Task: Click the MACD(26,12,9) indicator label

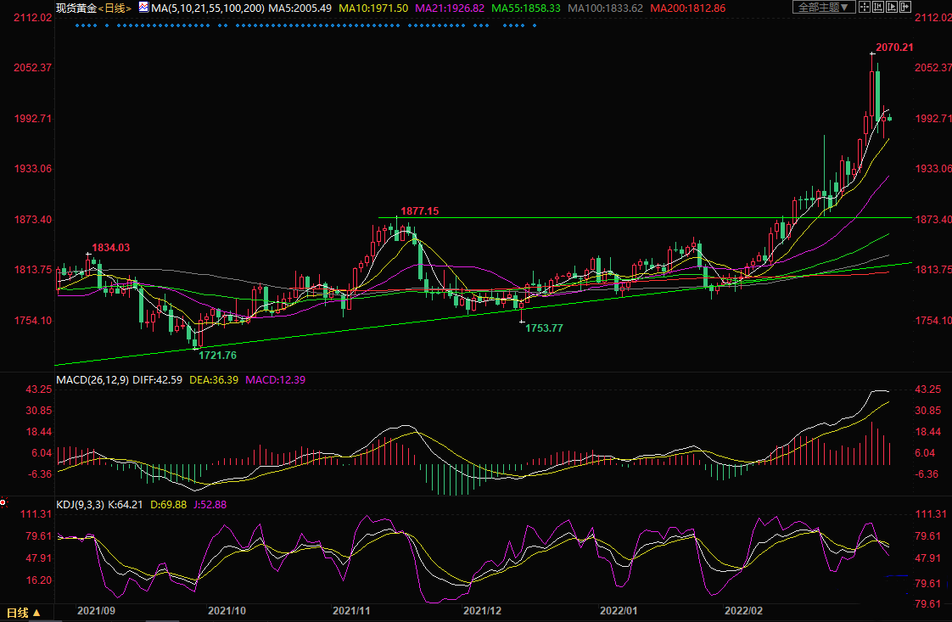Action: 92,379
